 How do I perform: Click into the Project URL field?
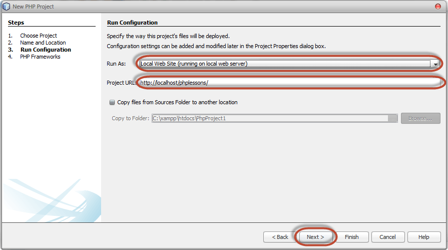tap(289, 83)
